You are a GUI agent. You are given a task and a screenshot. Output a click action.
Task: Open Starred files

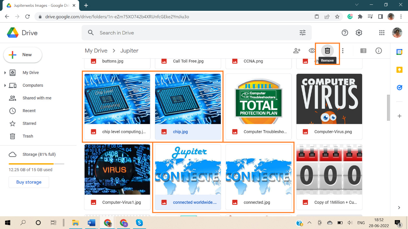pos(29,123)
